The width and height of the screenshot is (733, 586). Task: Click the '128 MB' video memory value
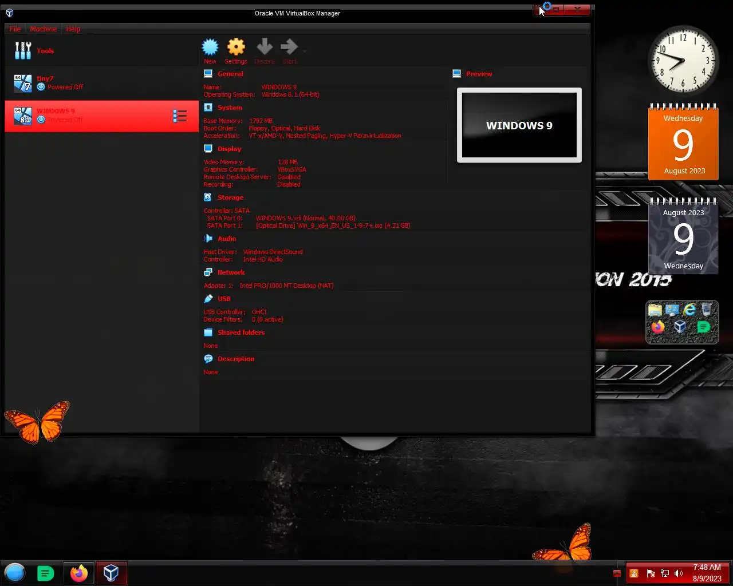click(x=287, y=162)
